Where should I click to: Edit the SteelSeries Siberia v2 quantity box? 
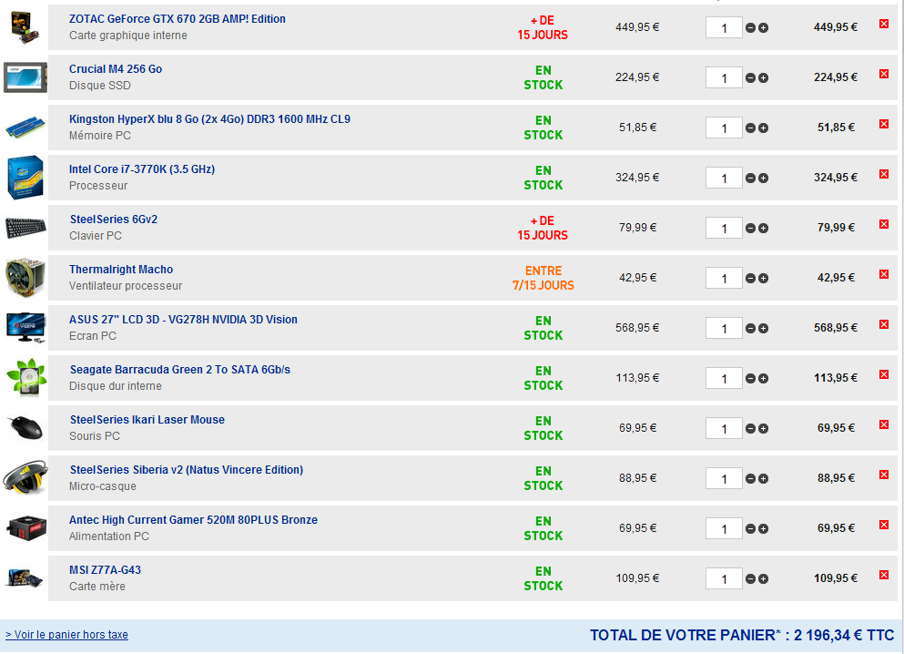(724, 479)
